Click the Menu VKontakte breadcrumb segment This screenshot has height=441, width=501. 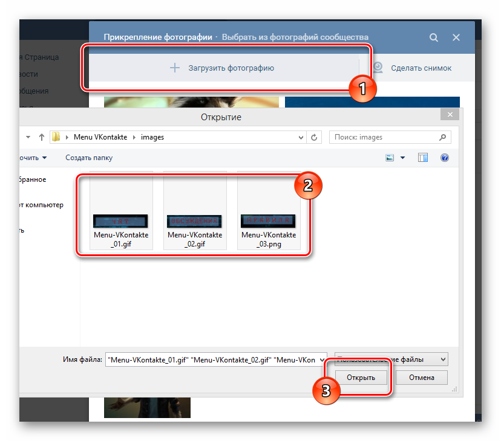click(x=100, y=137)
